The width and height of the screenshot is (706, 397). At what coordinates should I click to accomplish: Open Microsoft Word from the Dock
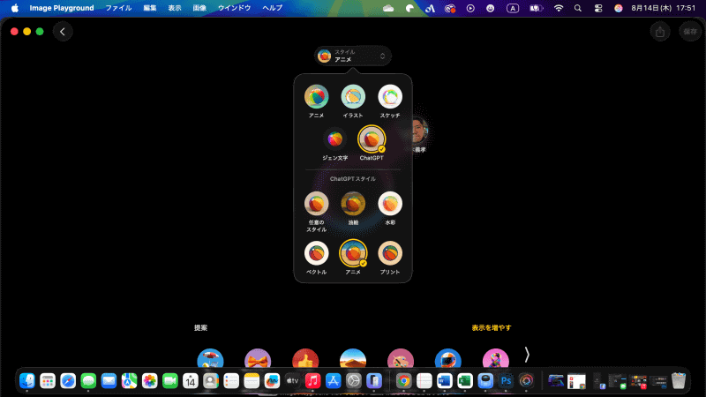point(445,381)
